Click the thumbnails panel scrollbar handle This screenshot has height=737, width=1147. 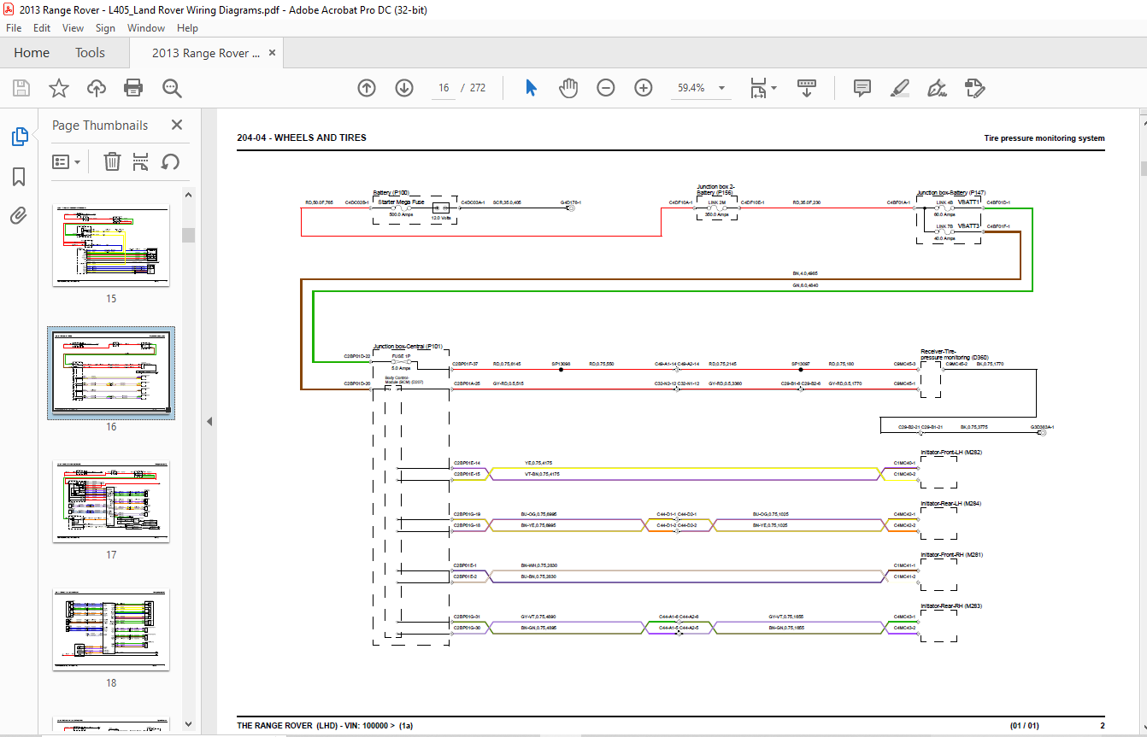pos(188,235)
